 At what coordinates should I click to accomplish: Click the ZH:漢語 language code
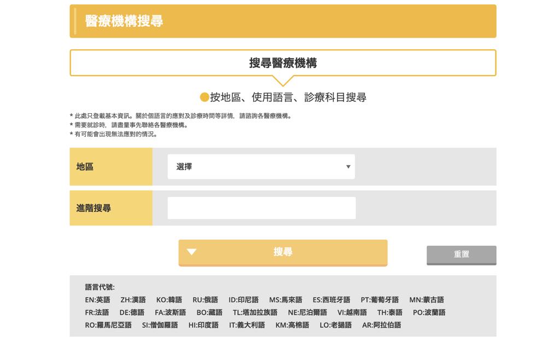click(133, 300)
